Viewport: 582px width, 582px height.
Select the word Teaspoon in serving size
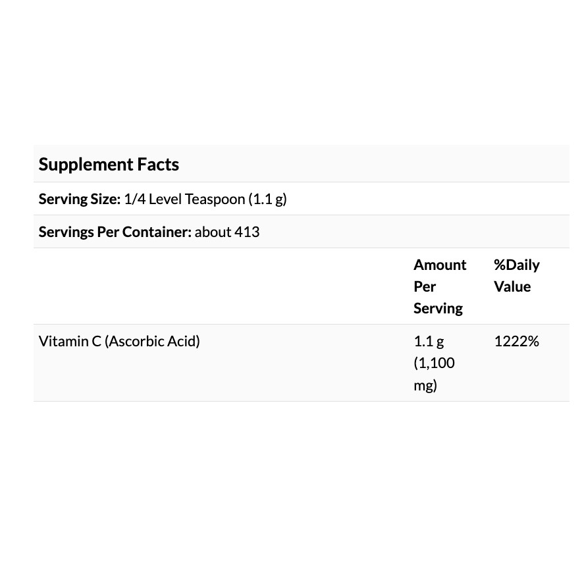point(215,199)
